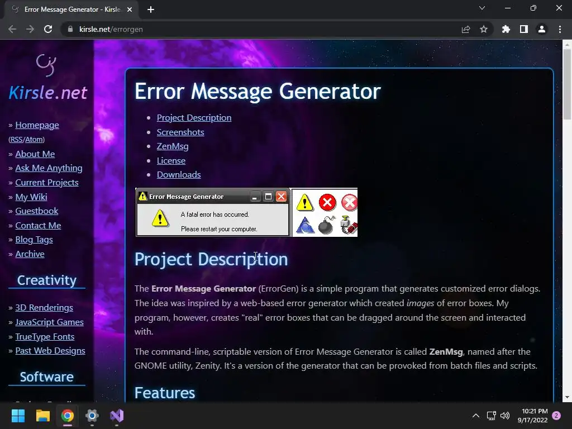The width and height of the screenshot is (572, 429).
Task: Click the scrollbar up arrow
Action: pos(567,44)
